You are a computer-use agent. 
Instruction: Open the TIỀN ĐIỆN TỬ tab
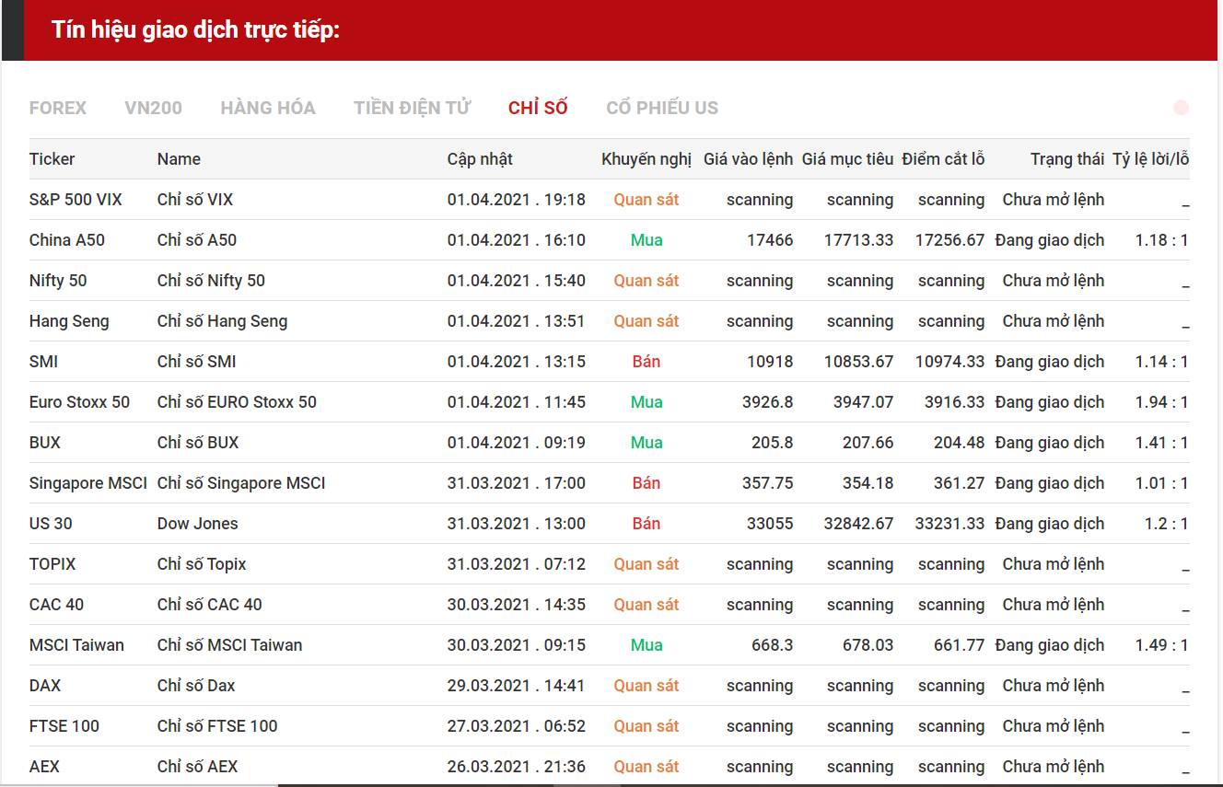point(412,108)
